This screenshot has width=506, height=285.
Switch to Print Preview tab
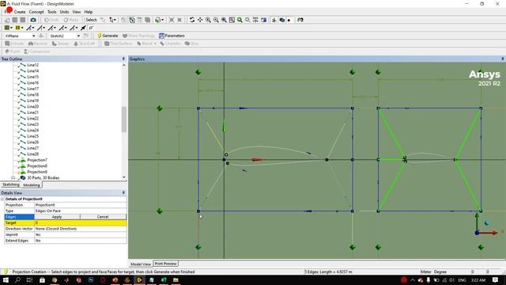point(165,264)
